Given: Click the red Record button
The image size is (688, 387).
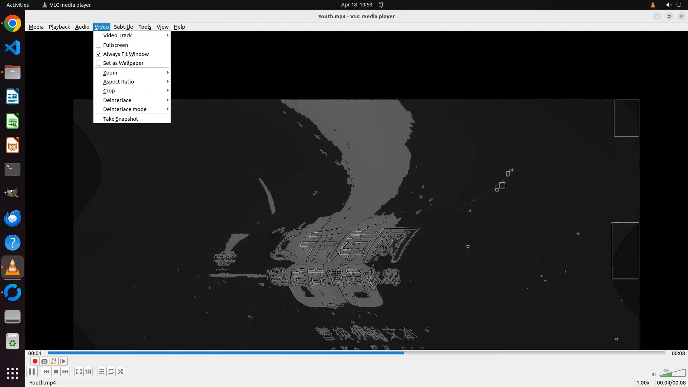Looking at the screenshot, I should click(x=35, y=361).
